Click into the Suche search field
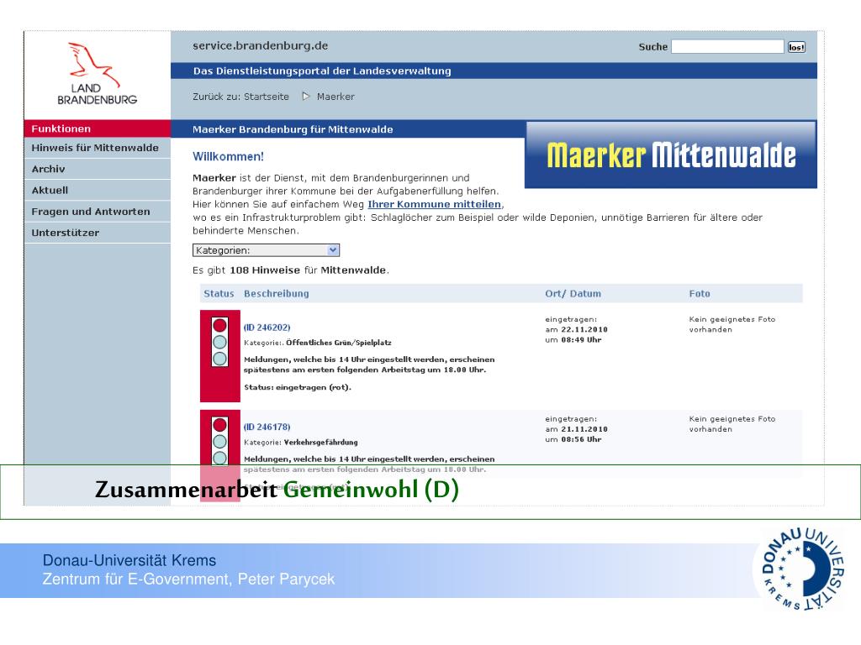Image resolution: width=861 pixels, height=645 pixels. click(727, 47)
